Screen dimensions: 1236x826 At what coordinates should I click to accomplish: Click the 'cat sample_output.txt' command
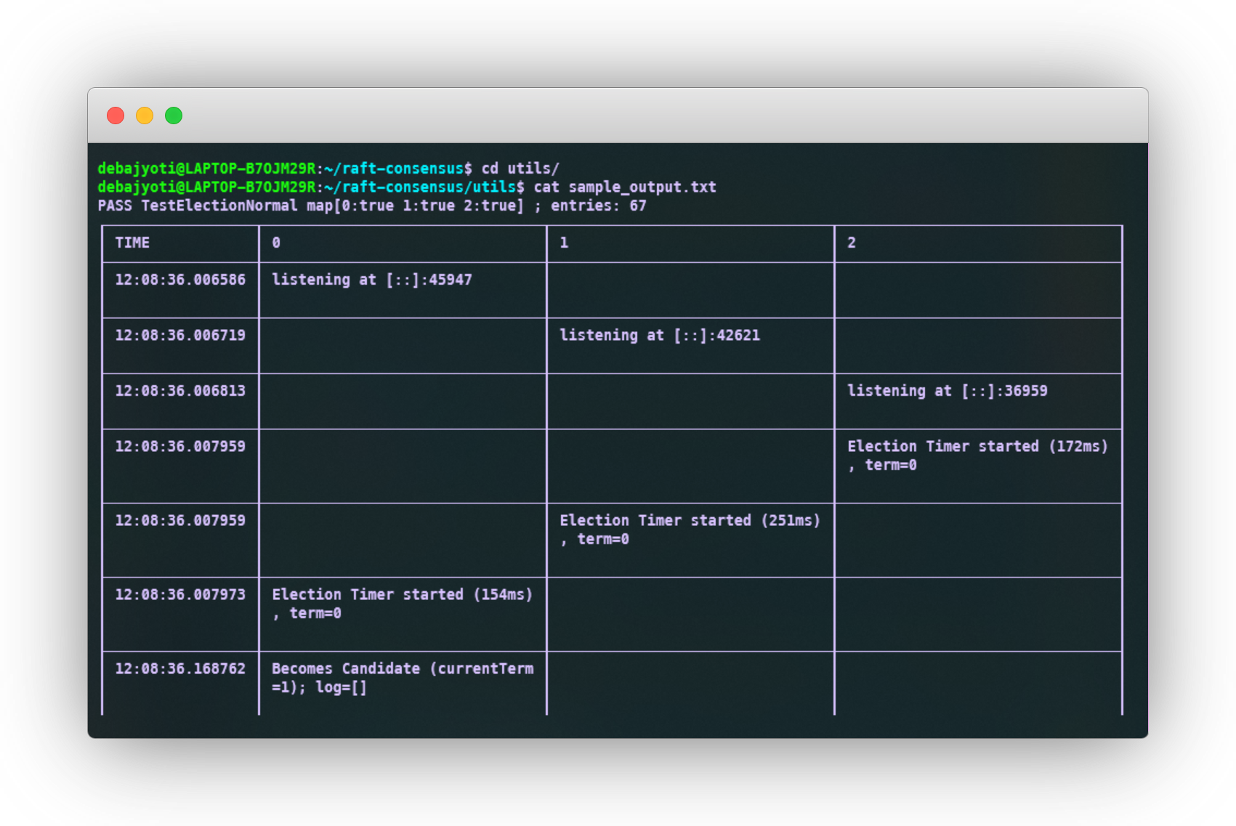(x=625, y=187)
